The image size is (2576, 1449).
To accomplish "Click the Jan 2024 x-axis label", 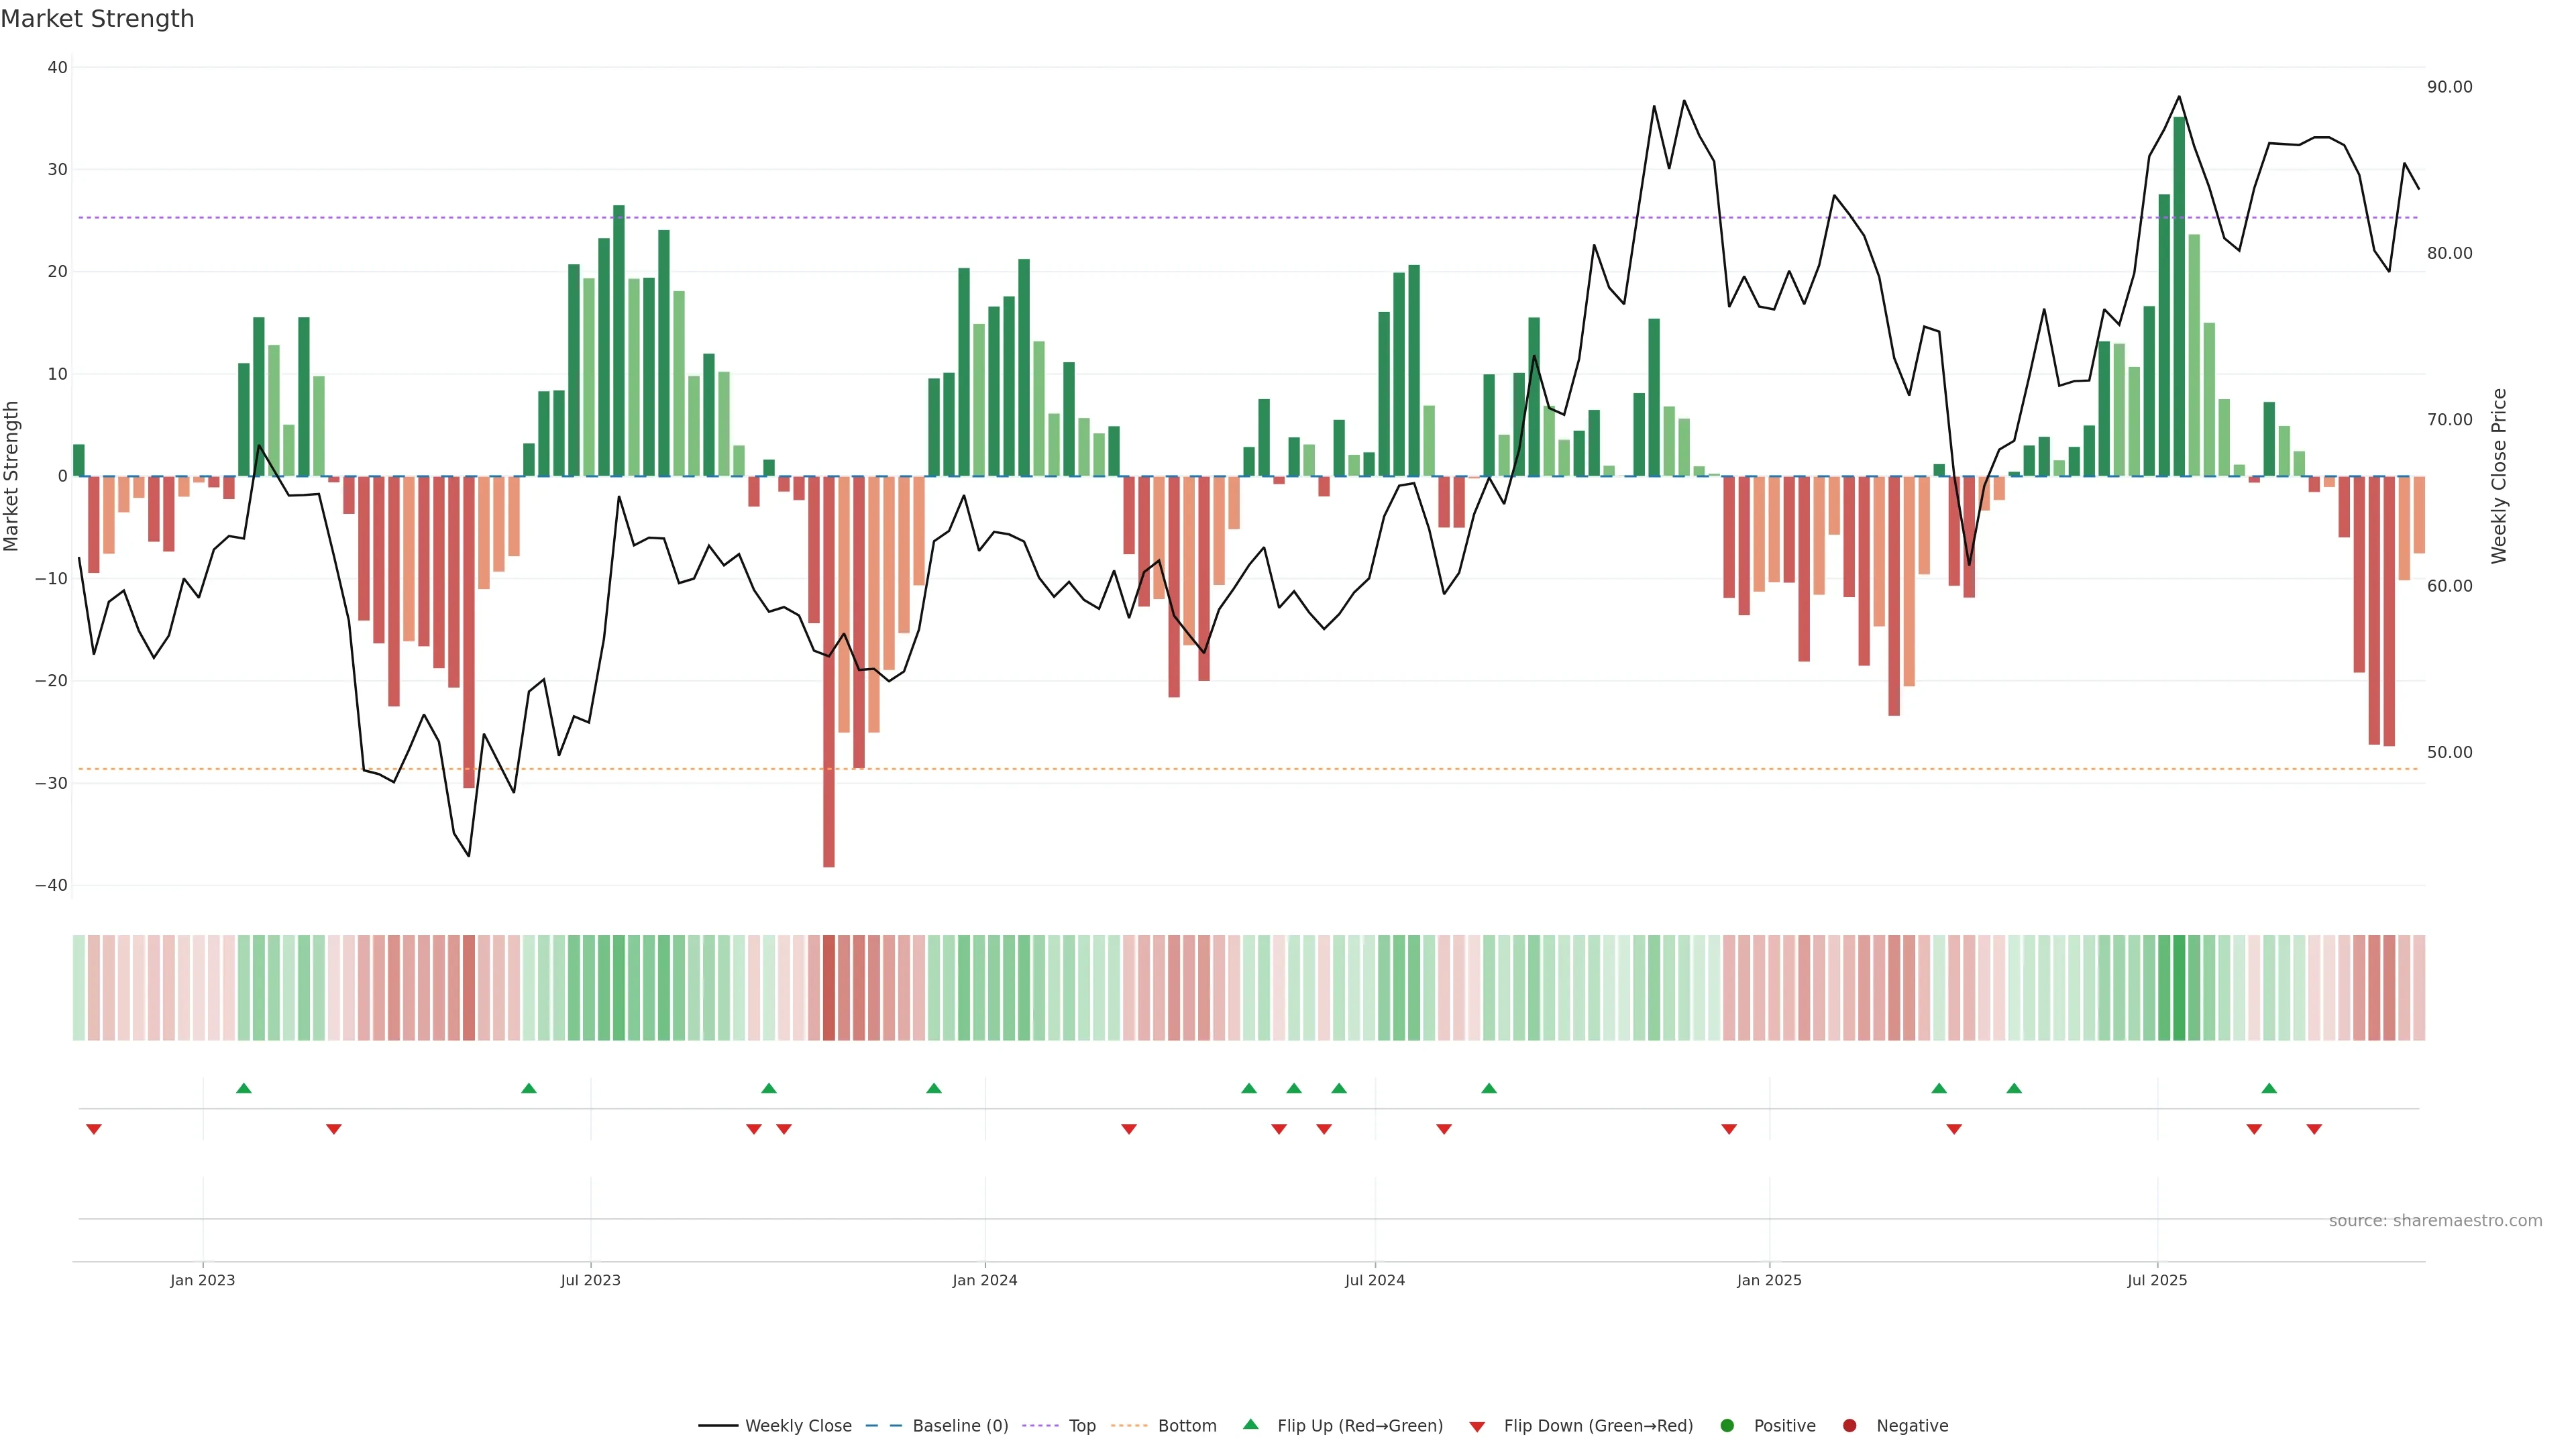I will tap(984, 1280).
